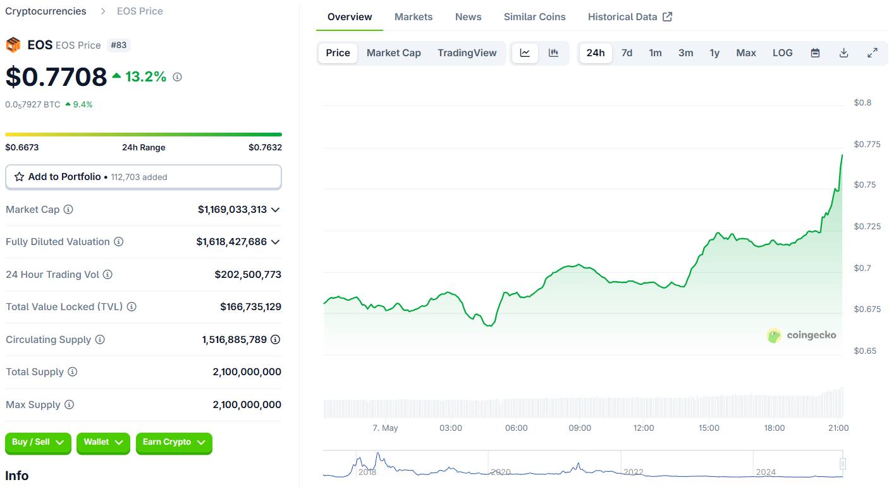This screenshot has height=487, width=889.
Task: Click Circulating Supply label info icon
Action: pos(100,340)
